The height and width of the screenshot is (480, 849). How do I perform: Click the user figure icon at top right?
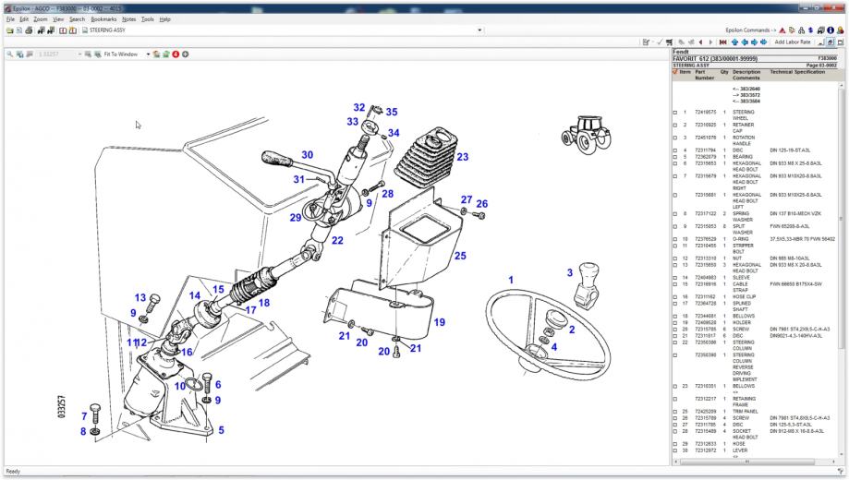(x=840, y=30)
